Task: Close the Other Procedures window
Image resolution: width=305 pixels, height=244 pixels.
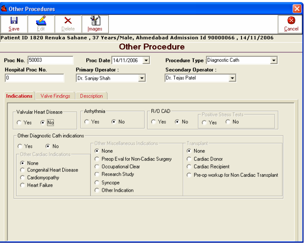Action: pos(297,7)
